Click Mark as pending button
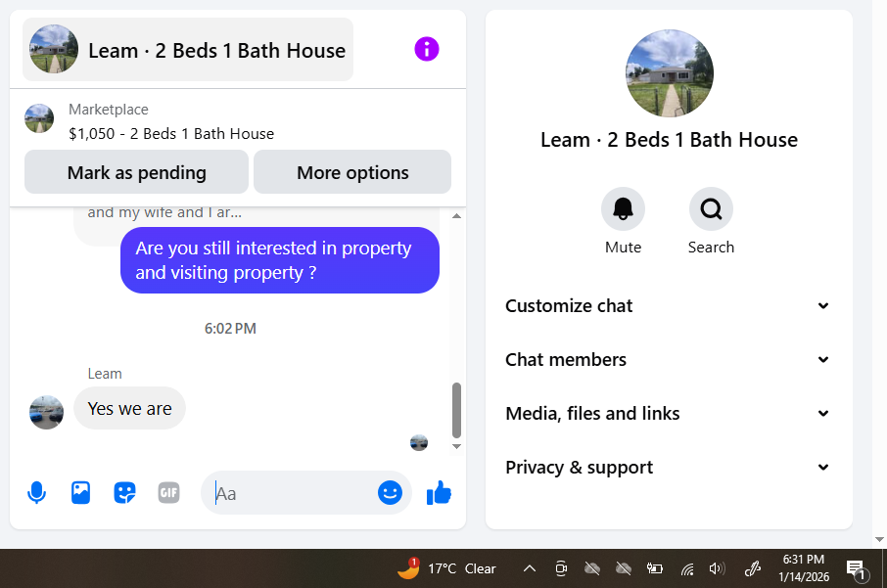The image size is (887, 588). [x=136, y=172]
